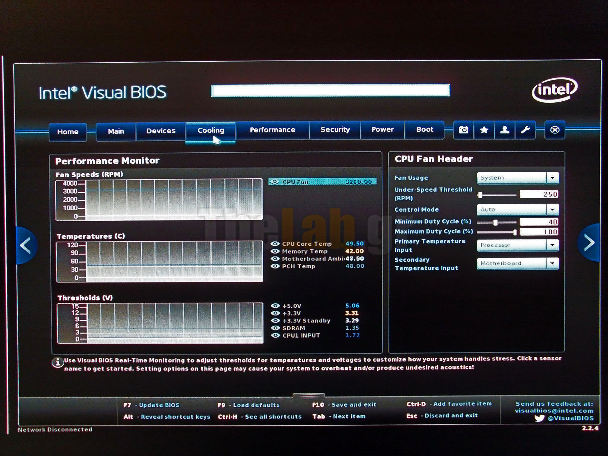Open the wrench advanced settings icon
Viewport: 608px width, 456px height.
point(525,130)
